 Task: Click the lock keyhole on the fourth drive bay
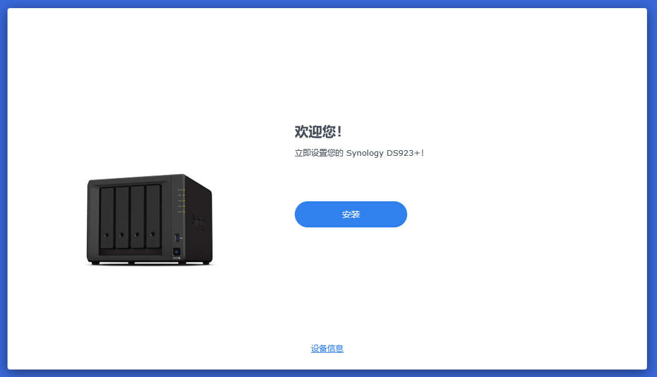153,234
